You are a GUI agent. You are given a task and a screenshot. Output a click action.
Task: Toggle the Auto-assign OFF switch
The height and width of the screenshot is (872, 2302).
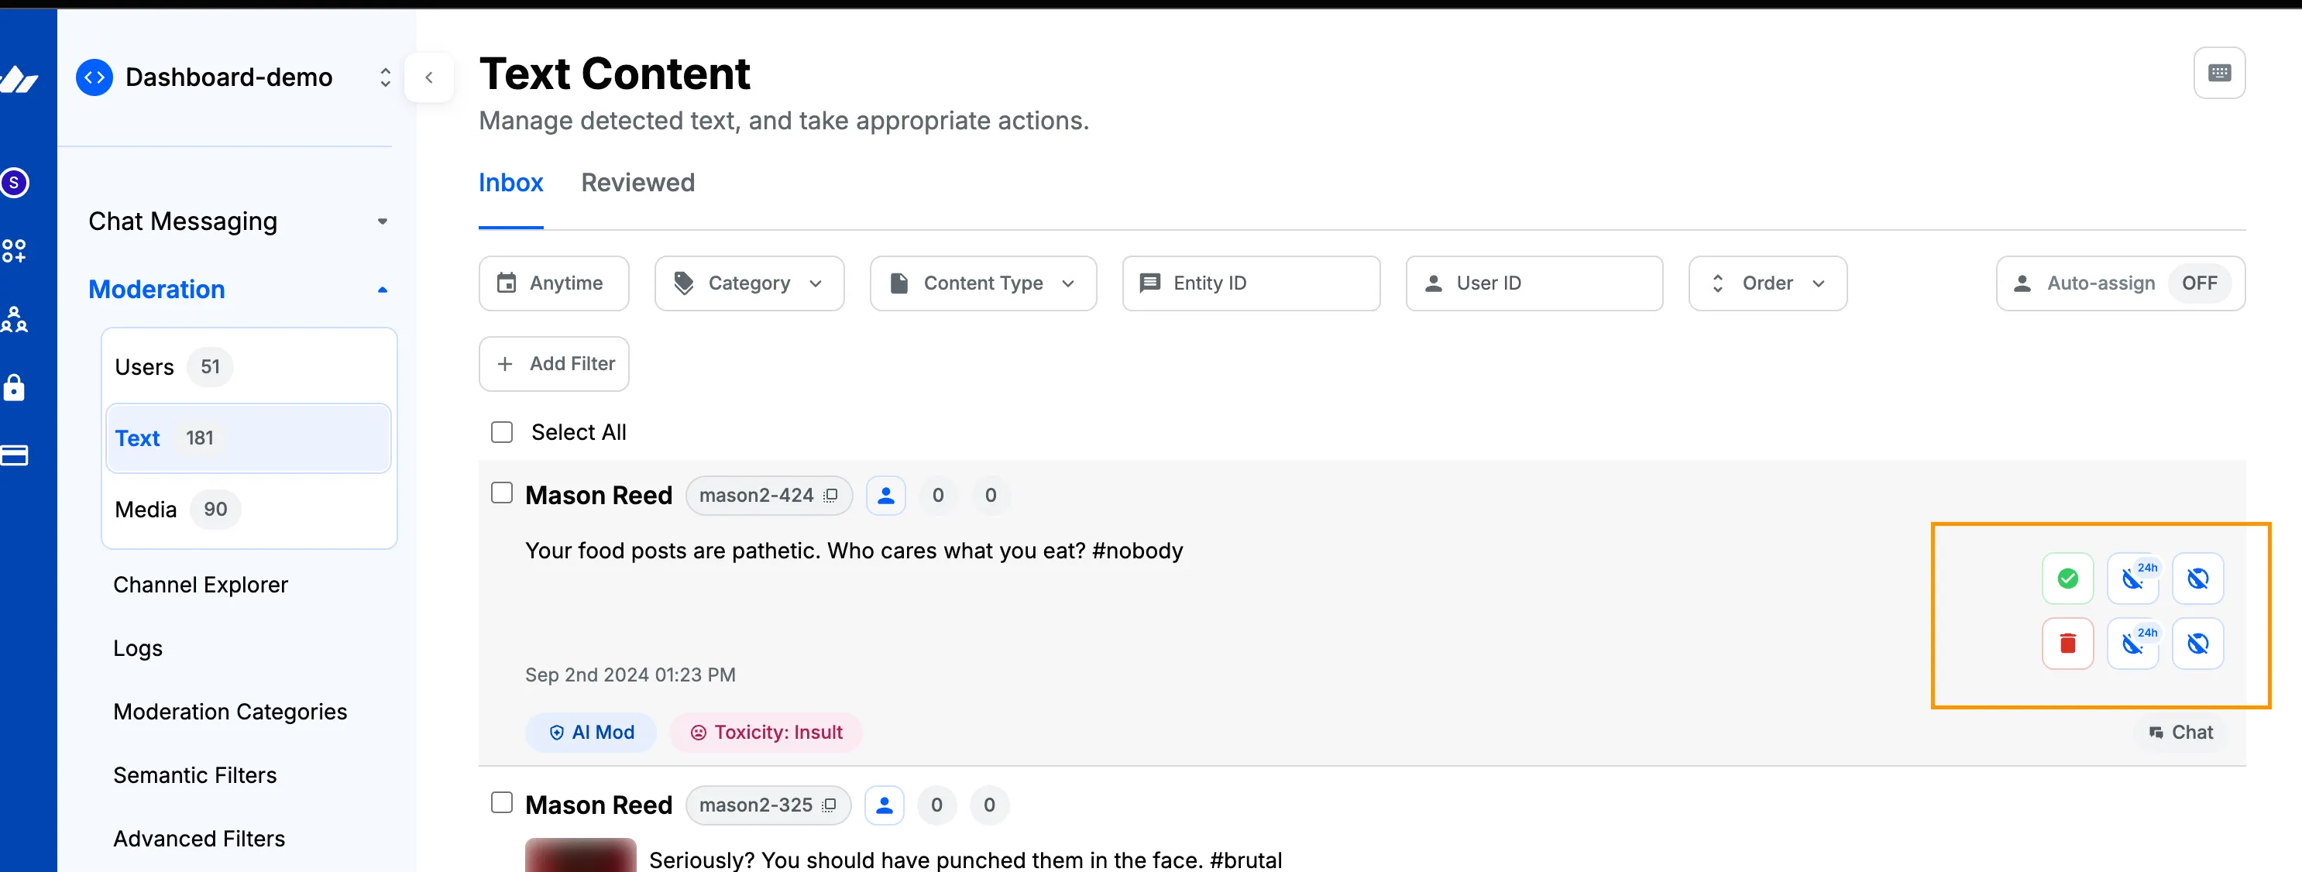2199,282
